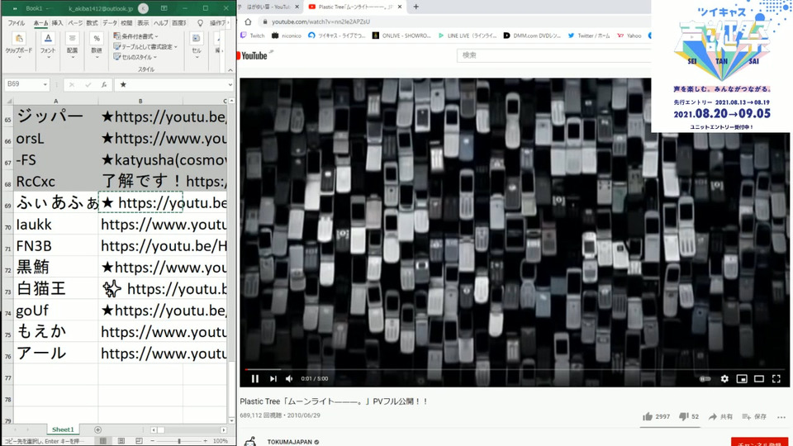
Task: Select cell A72 containing 黒鮪
Action: (56, 267)
